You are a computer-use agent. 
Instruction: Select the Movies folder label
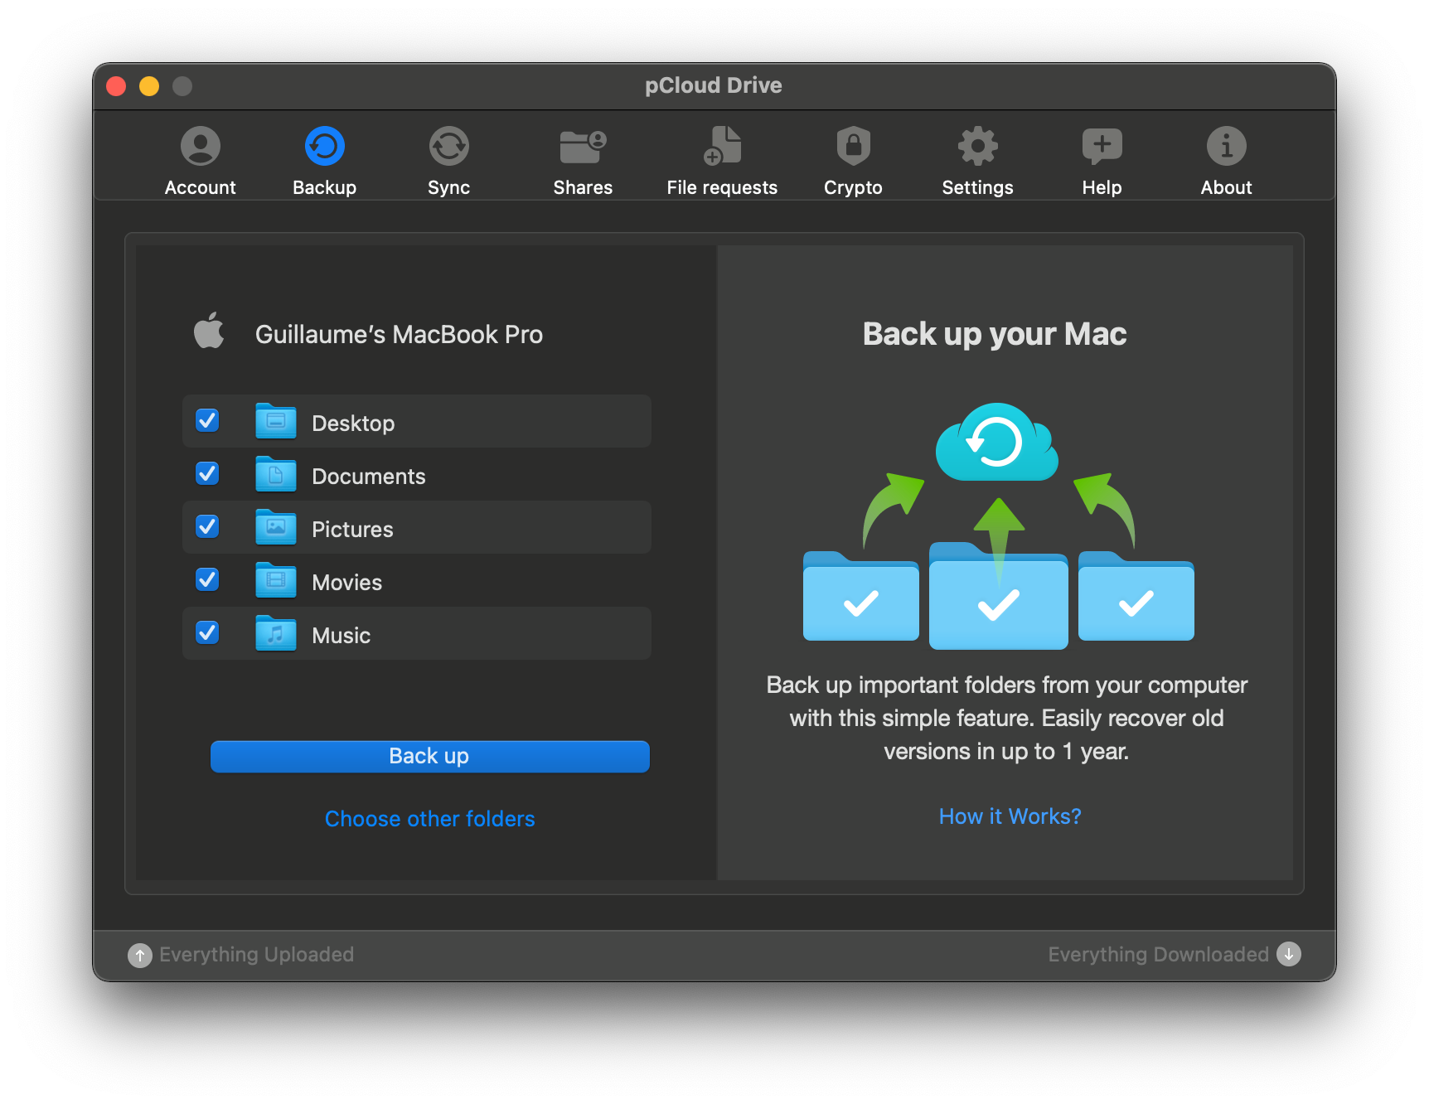(347, 583)
